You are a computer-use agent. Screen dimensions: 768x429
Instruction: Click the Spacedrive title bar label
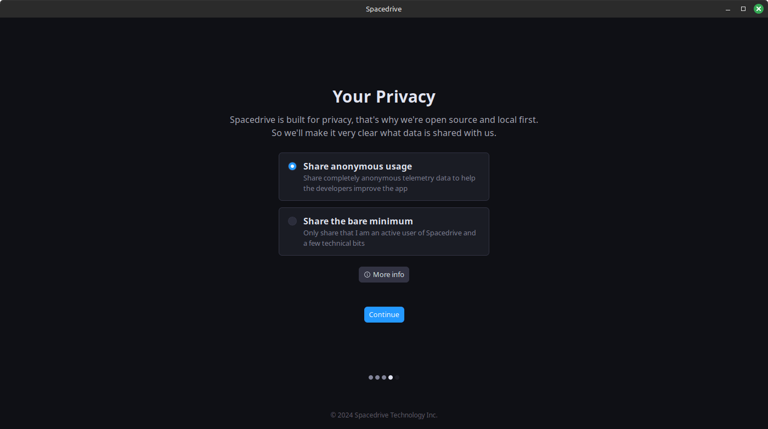383,9
